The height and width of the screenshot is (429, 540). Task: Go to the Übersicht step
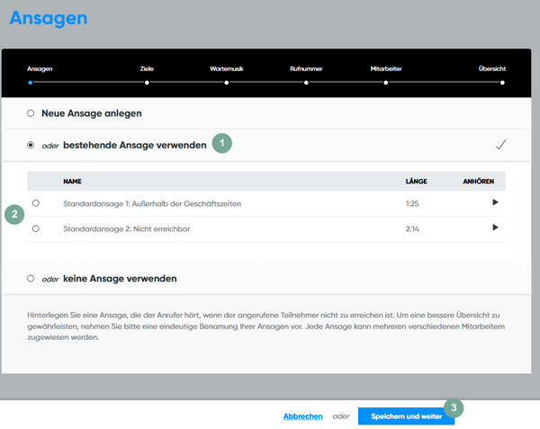click(502, 82)
